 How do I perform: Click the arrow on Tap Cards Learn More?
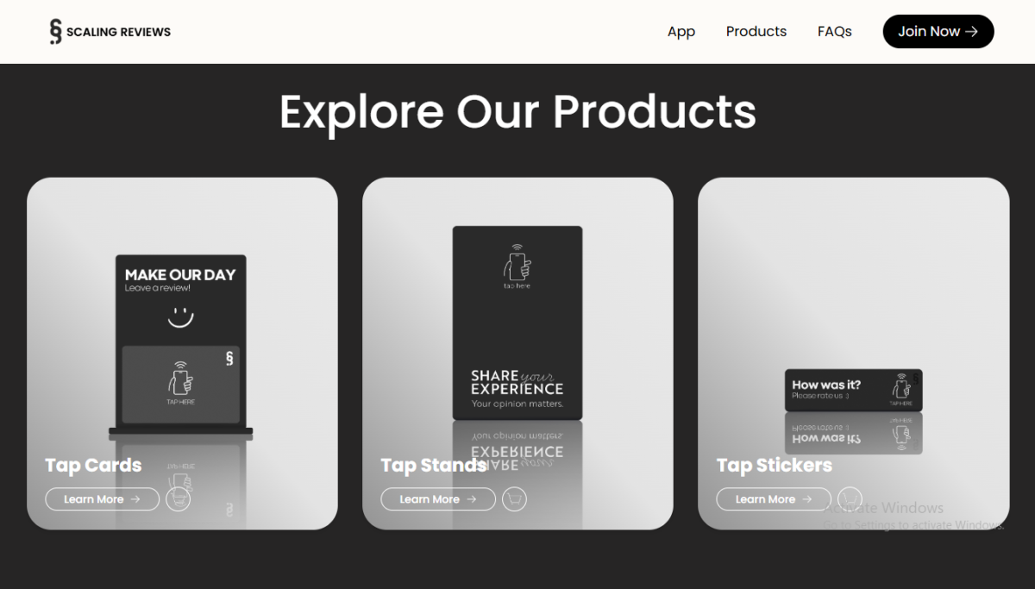click(x=135, y=499)
